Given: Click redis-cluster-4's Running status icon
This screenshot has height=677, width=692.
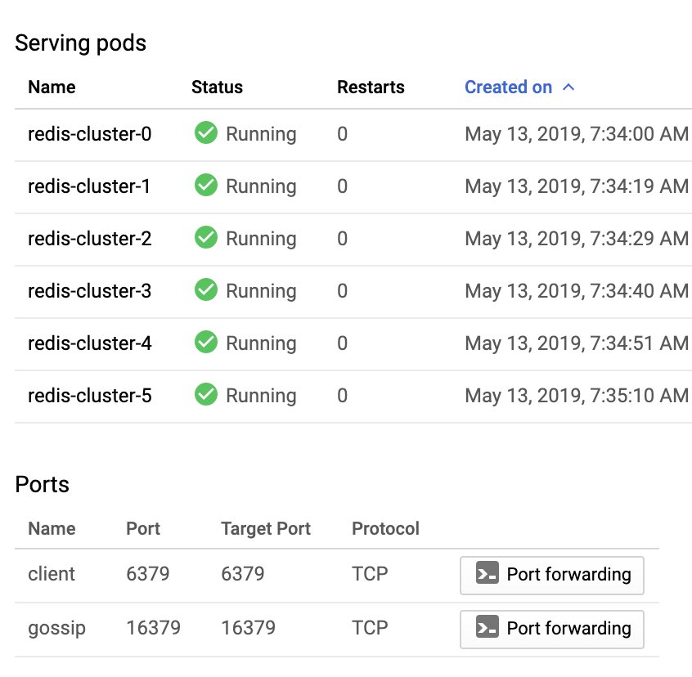Looking at the screenshot, I should coord(206,343).
